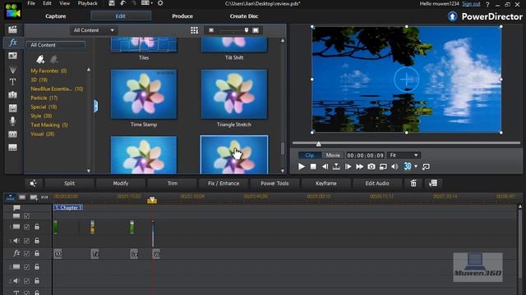Open the Fit zoom dropdown
The image size is (526, 295).
coord(404,155)
